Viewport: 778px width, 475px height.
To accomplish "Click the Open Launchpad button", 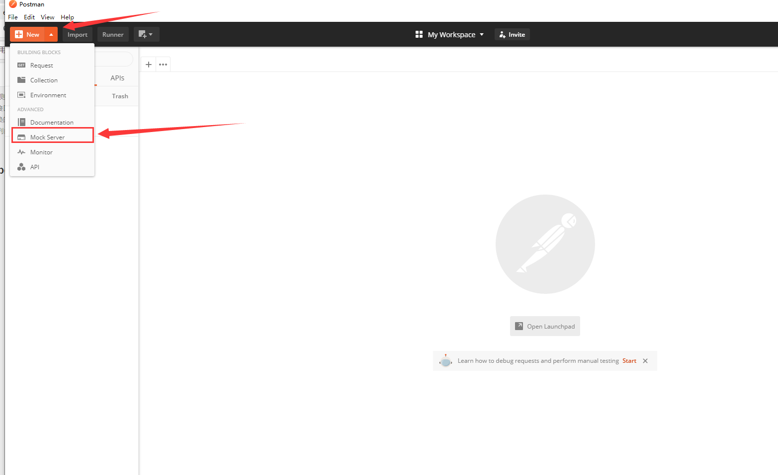I will pos(545,326).
